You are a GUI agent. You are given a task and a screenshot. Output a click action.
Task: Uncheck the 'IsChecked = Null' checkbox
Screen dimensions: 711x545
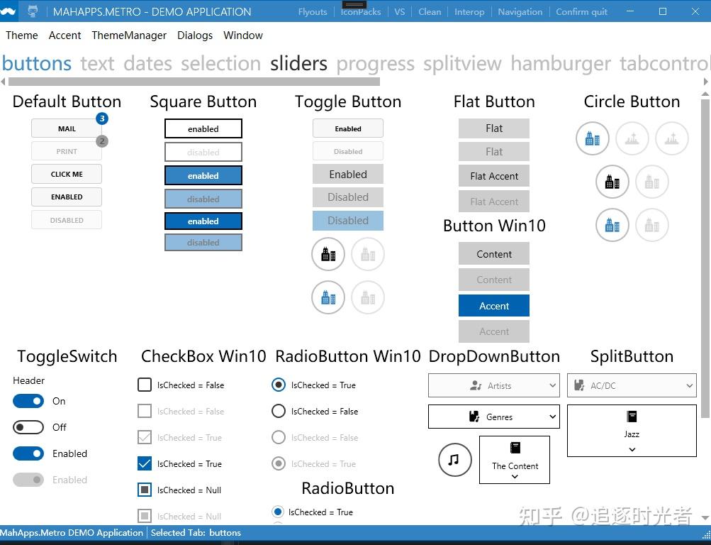[x=144, y=490]
